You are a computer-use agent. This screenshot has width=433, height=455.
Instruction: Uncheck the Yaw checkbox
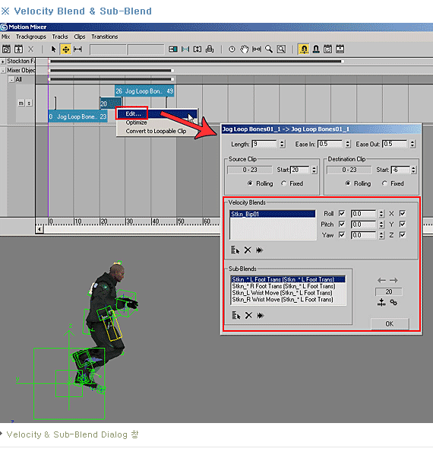pyautogui.click(x=342, y=235)
